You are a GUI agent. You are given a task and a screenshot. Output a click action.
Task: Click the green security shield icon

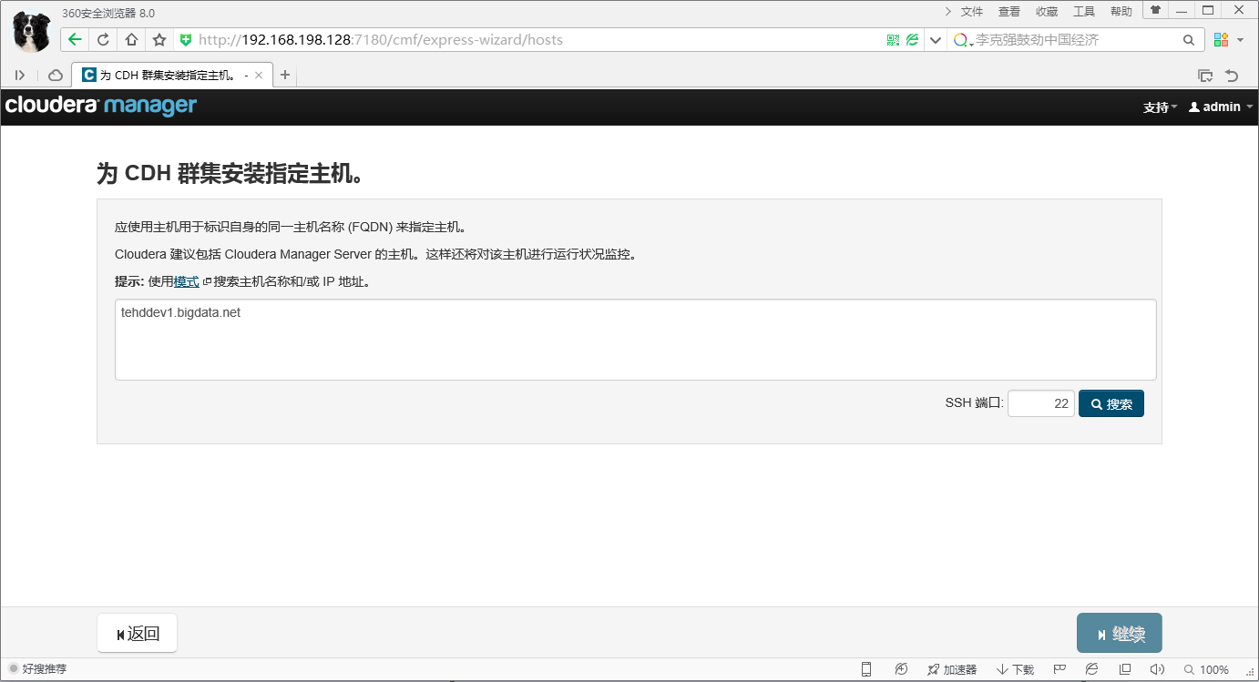[186, 40]
